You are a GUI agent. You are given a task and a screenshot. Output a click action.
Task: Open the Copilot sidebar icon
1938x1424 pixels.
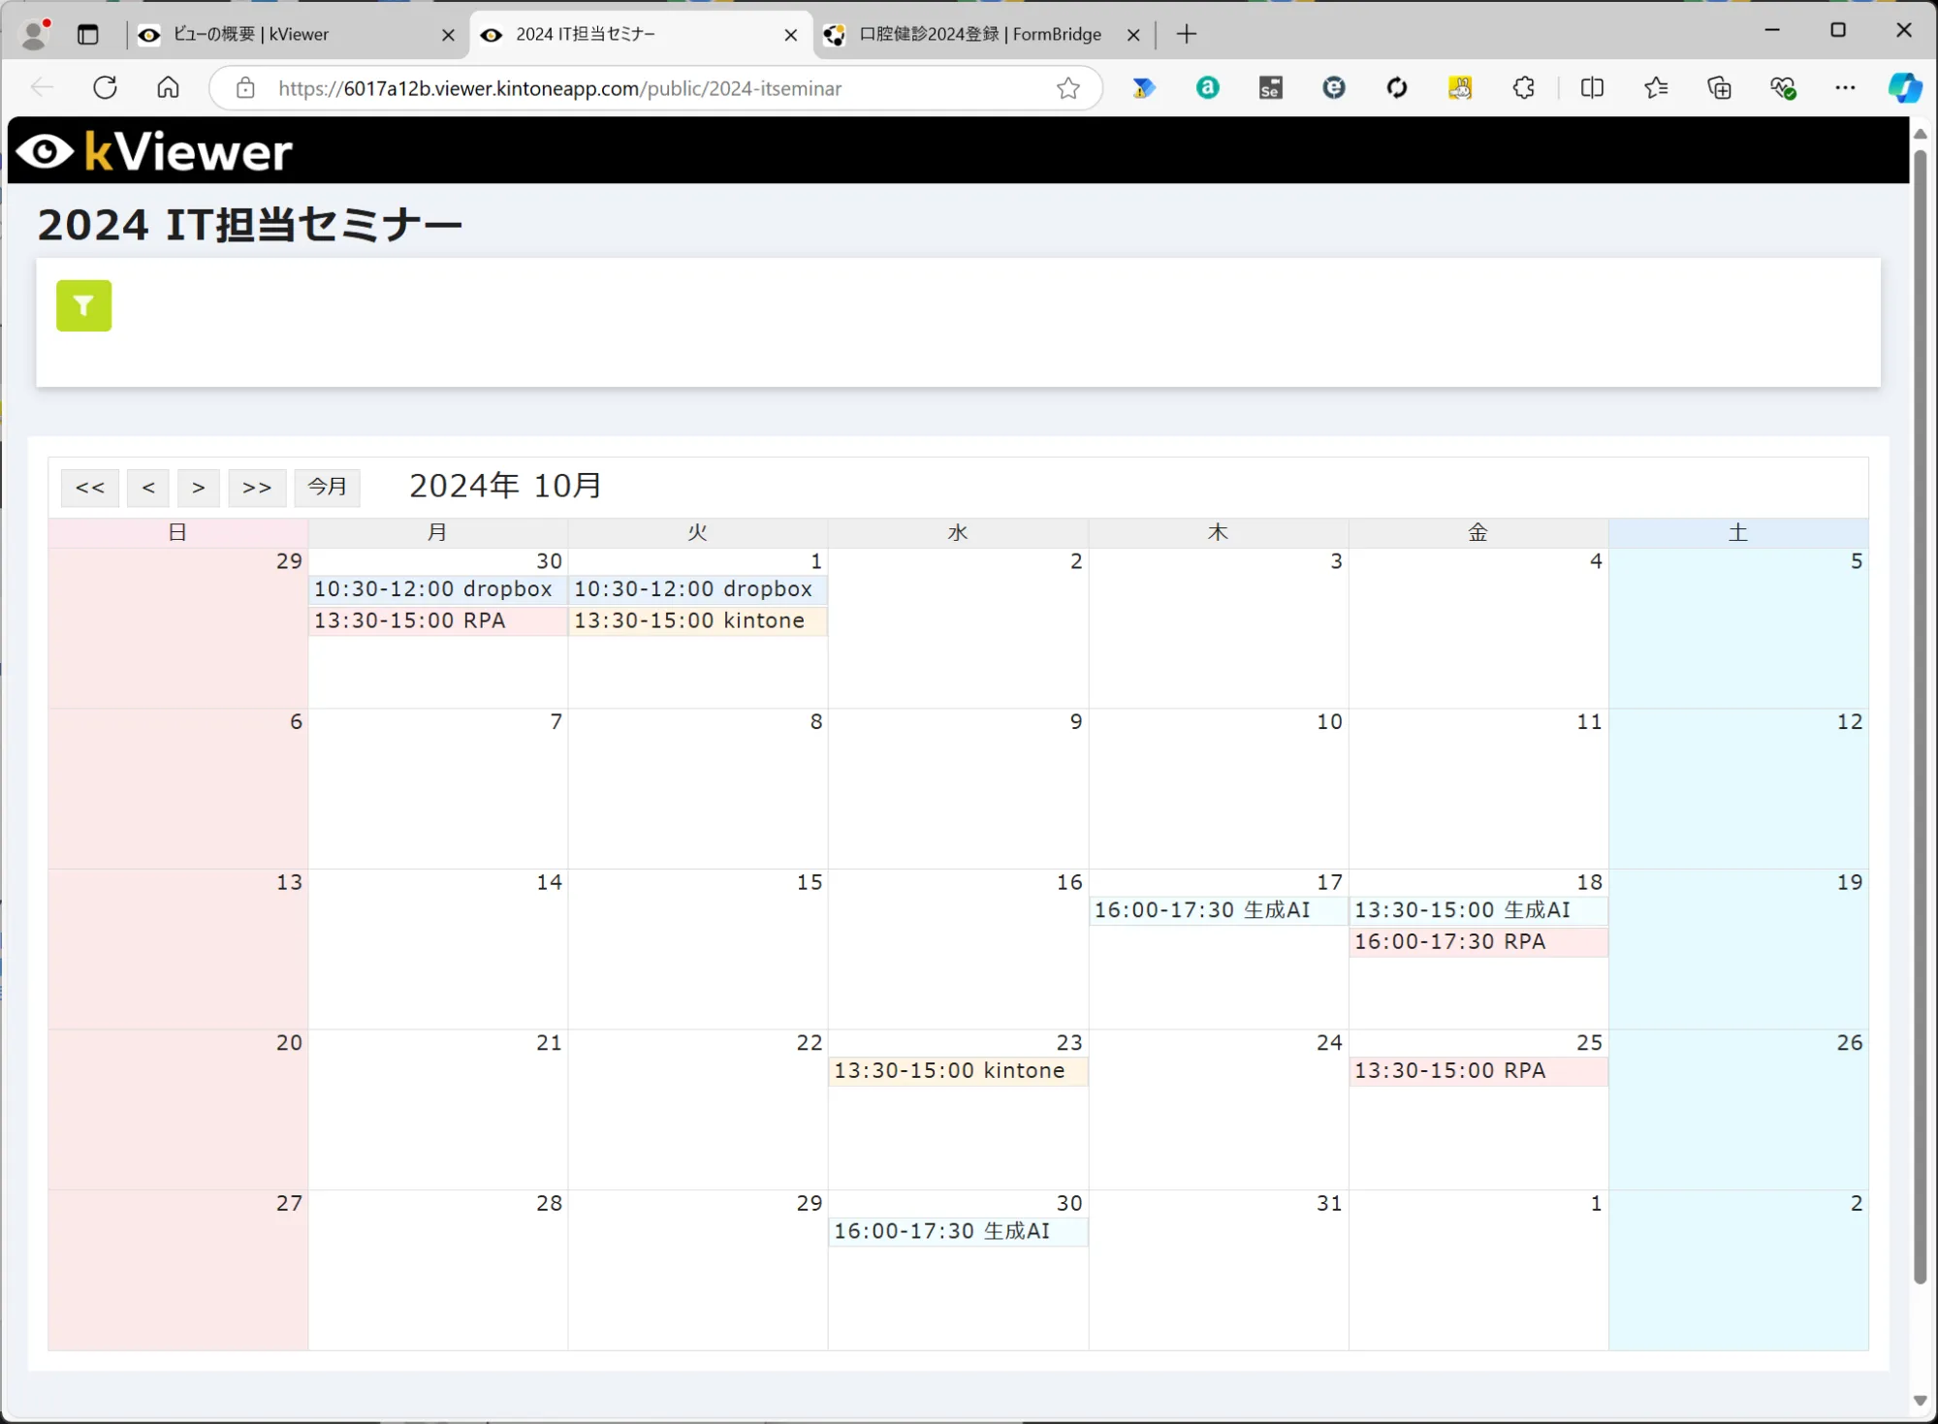tap(1903, 88)
